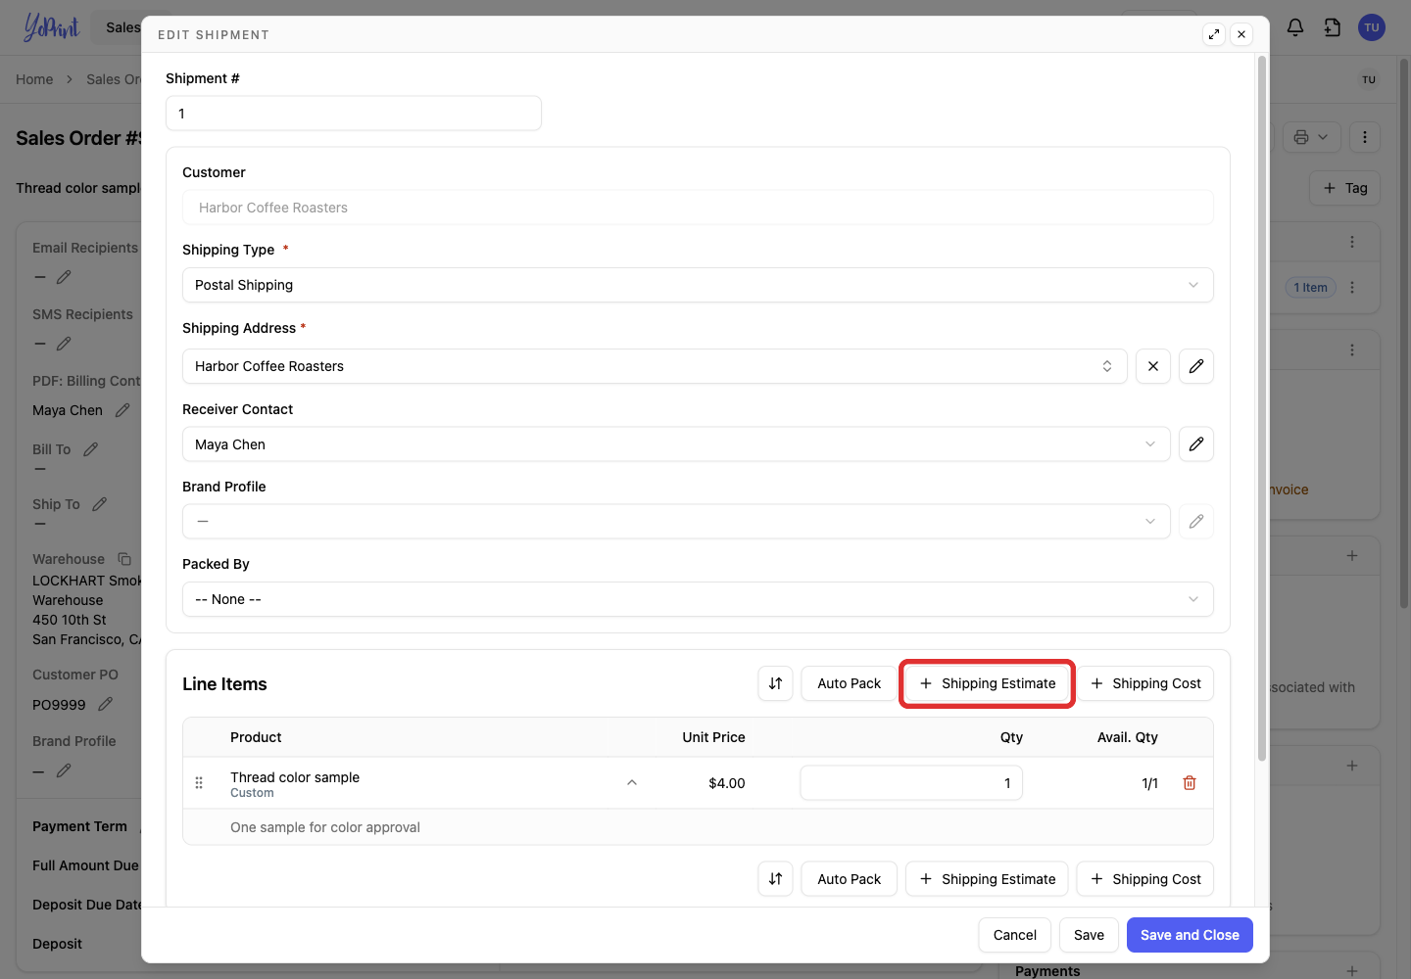Open the print options button
The image size is (1411, 979).
1311,137
